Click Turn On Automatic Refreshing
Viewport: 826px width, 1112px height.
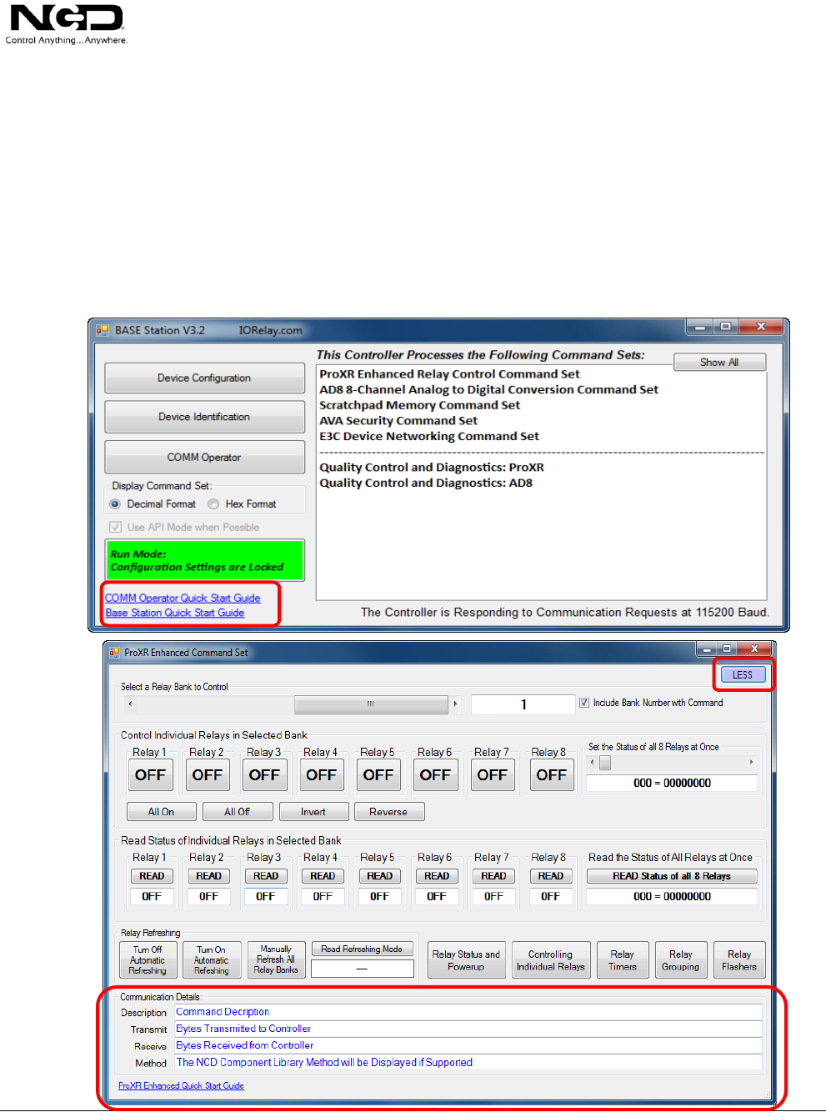pos(212,960)
